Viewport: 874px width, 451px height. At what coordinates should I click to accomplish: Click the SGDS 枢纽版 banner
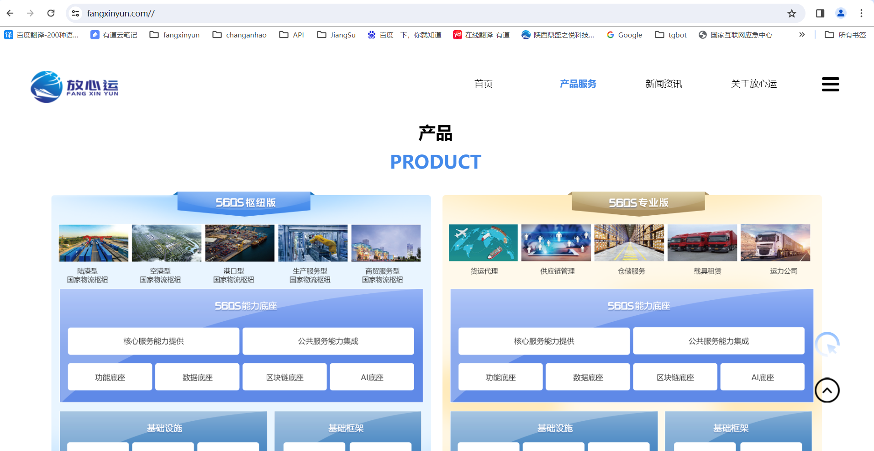[244, 203]
